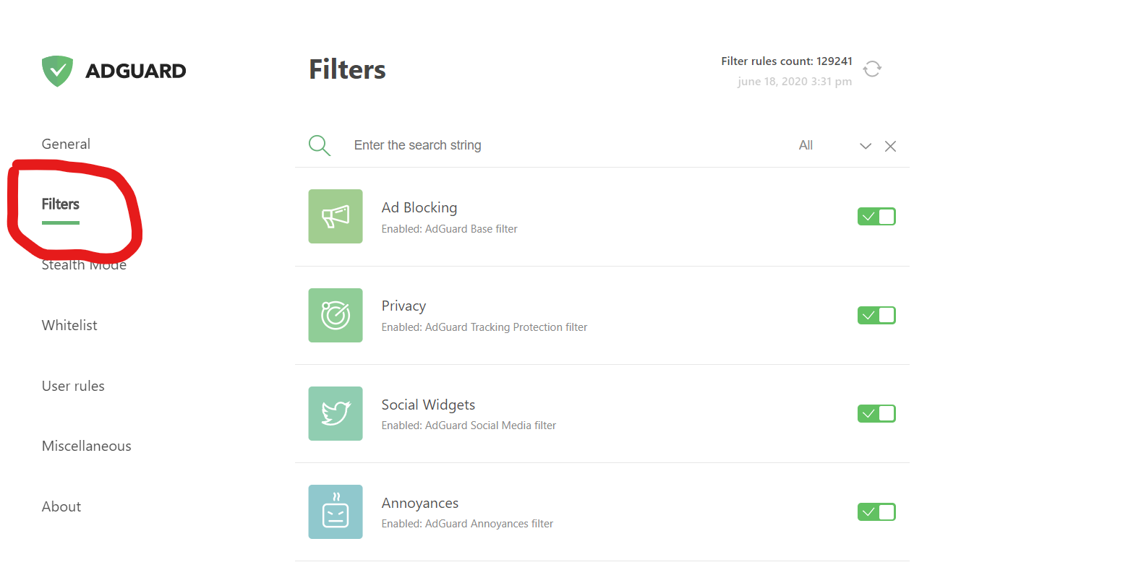Open the Ad Blocking filter group
The width and height of the screenshot is (1136, 583).
click(x=602, y=217)
